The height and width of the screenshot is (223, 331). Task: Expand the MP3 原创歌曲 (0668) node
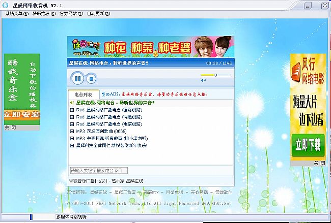point(72,131)
